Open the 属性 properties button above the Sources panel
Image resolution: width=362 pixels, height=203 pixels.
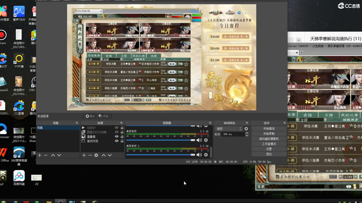click(x=90, y=116)
